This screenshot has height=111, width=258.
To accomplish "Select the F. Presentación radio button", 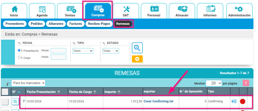I will coord(19,51).
